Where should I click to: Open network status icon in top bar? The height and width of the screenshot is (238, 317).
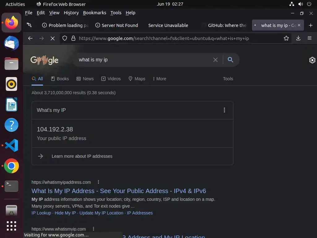(x=292, y=4)
